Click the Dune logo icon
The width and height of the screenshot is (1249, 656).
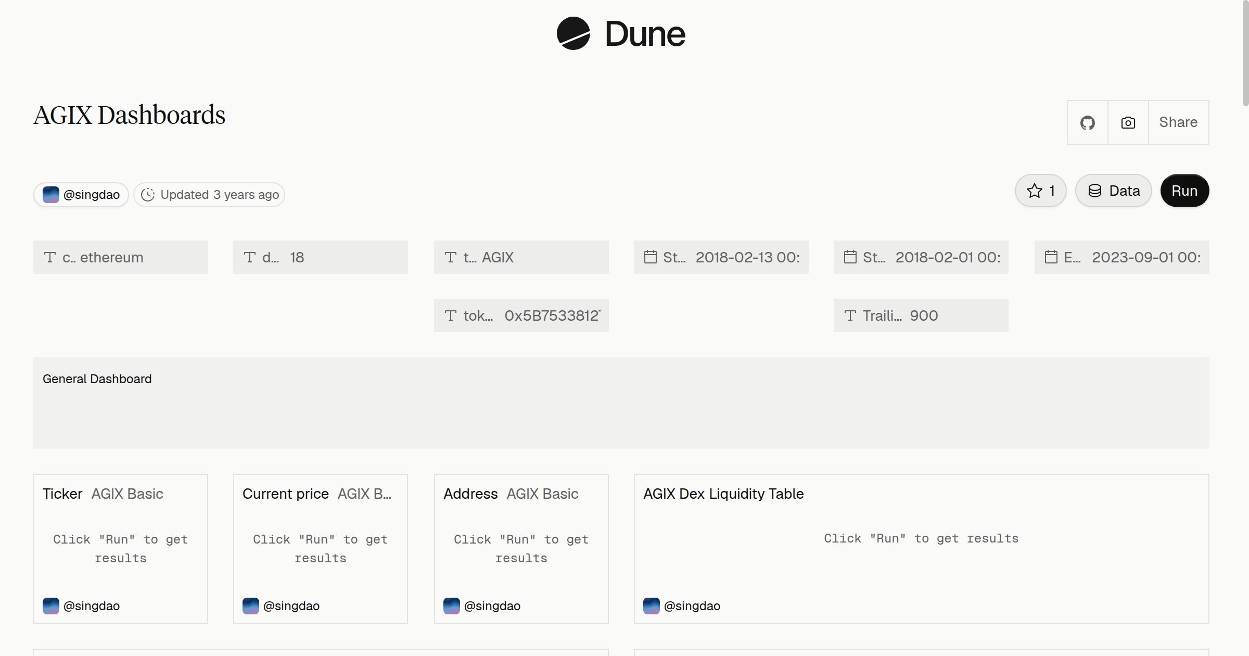(x=573, y=33)
